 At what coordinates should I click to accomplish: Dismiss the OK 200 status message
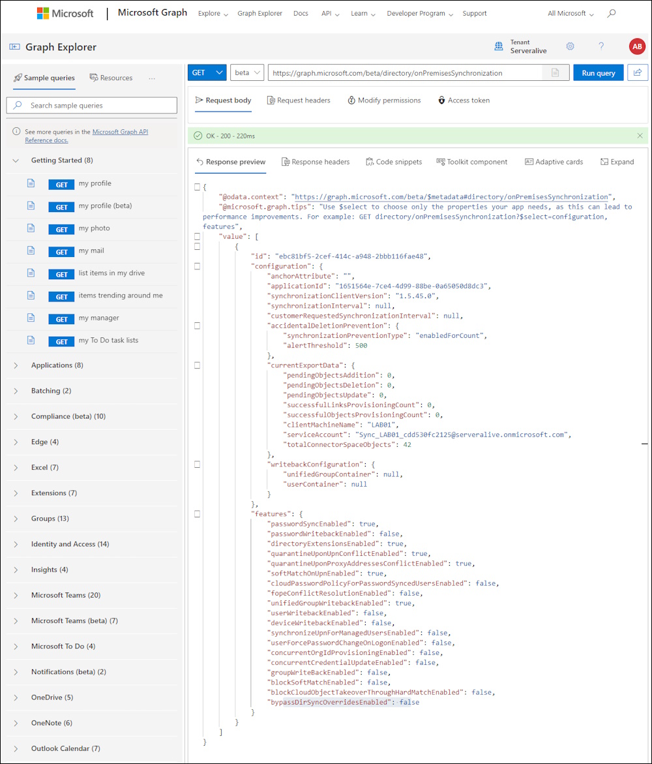[x=640, y=136]
